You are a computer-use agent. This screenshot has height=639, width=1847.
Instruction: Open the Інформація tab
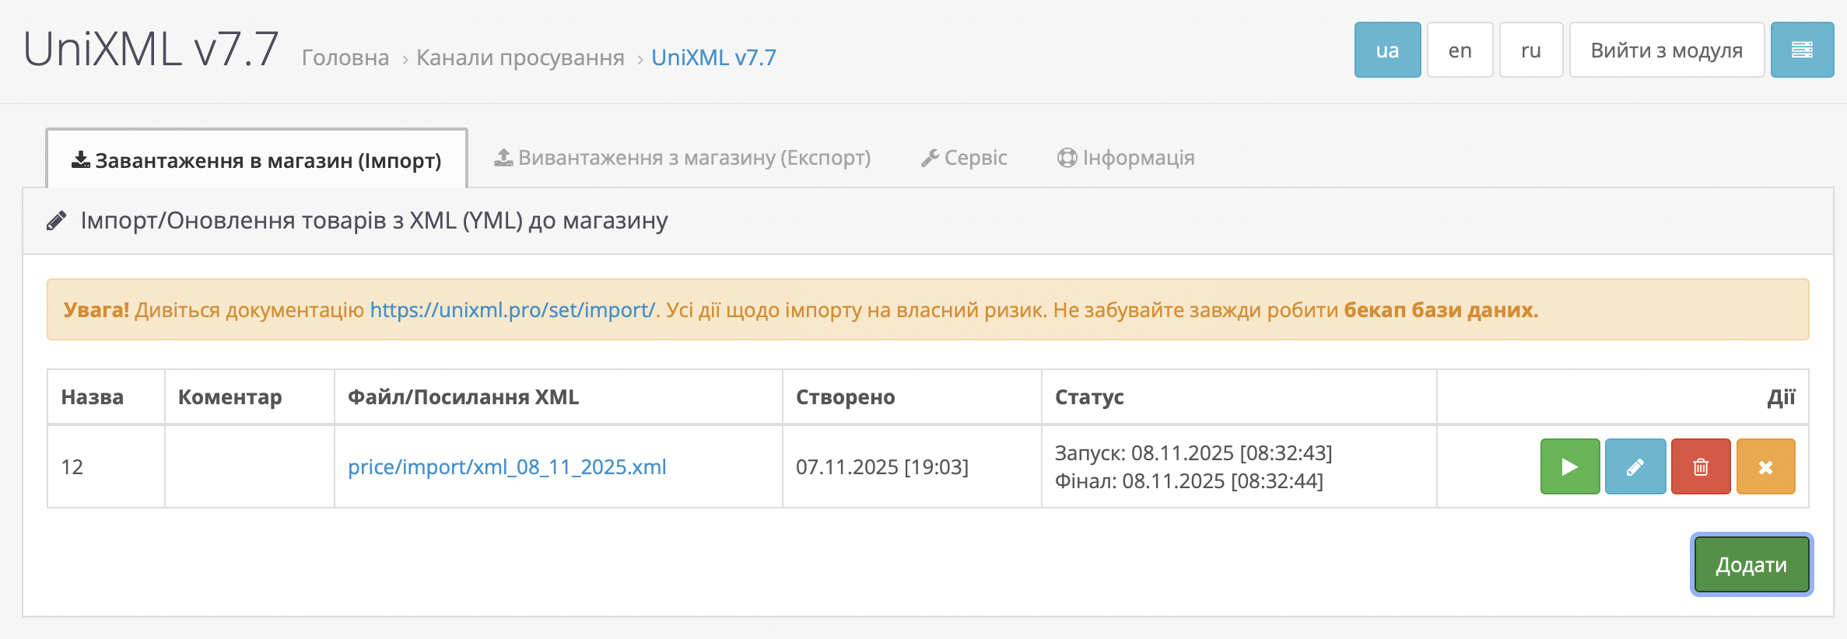click(1126, 158)
